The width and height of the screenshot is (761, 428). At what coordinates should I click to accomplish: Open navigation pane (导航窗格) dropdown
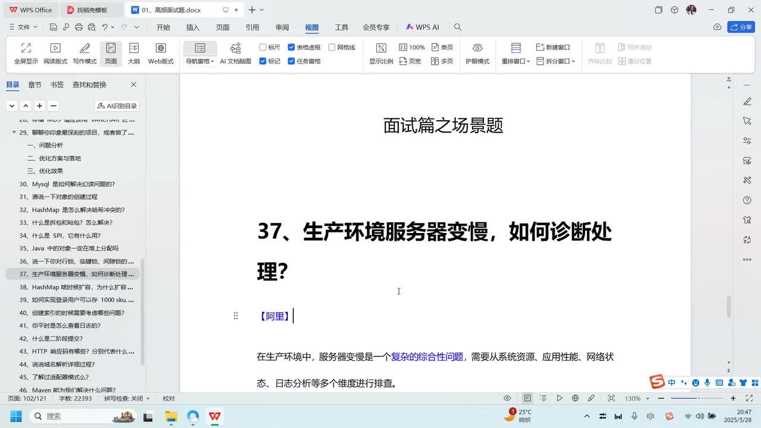point(200,61)
